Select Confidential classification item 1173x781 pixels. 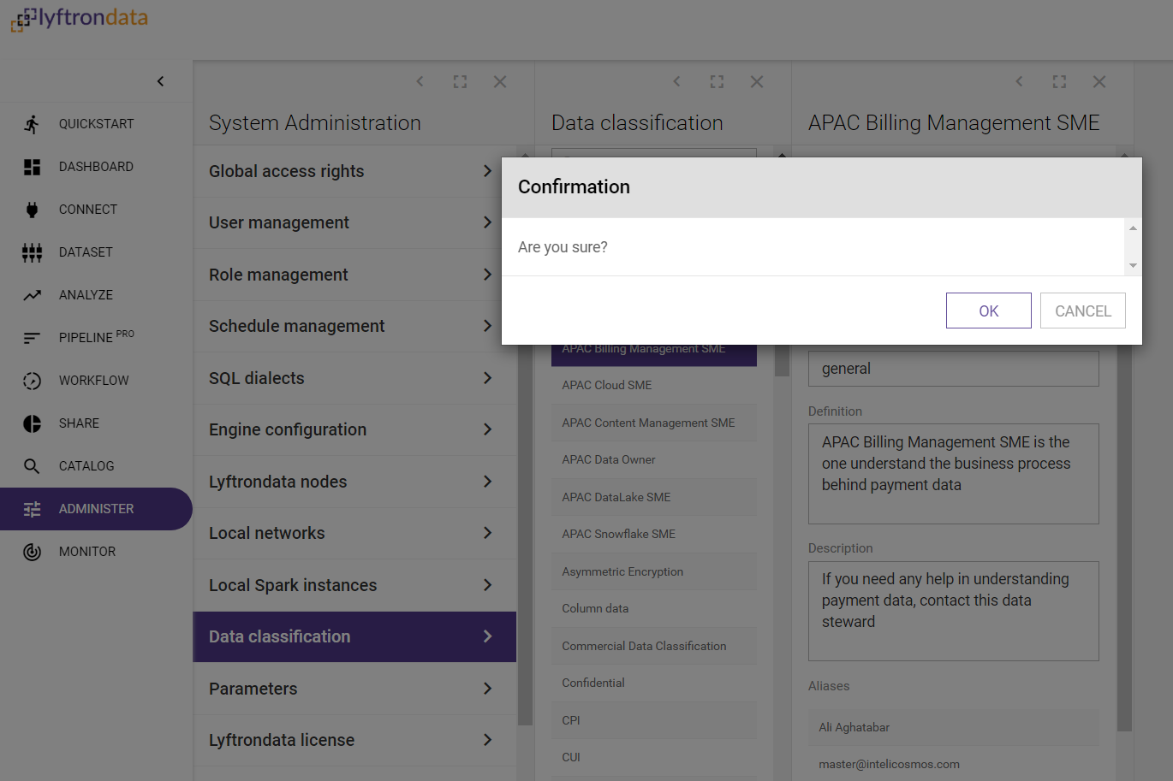tap(654, 683)
